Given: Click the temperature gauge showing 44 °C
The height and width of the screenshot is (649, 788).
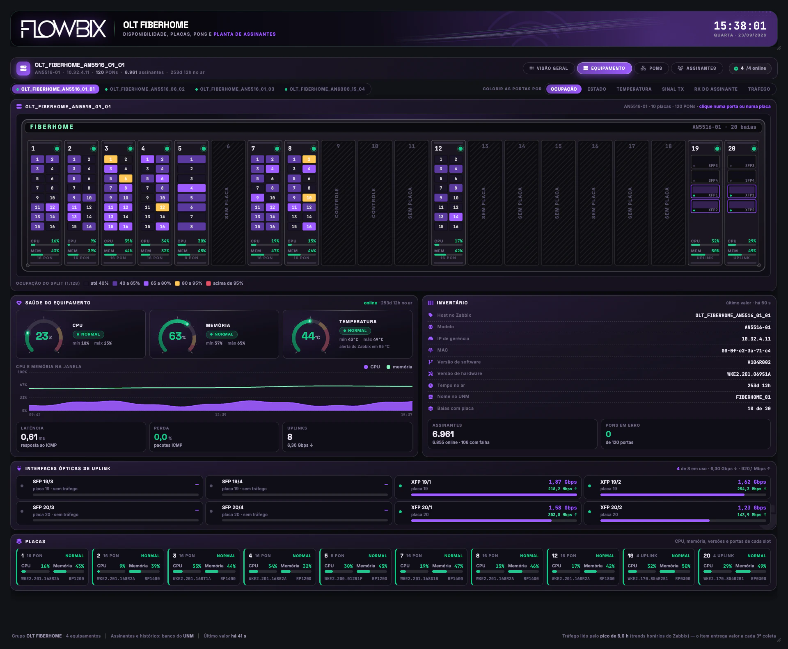Looking at the screenshot, I should 311,336.
